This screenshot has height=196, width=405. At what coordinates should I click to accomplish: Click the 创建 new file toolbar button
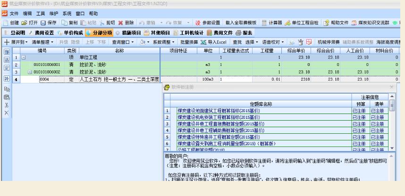[11, 23]
